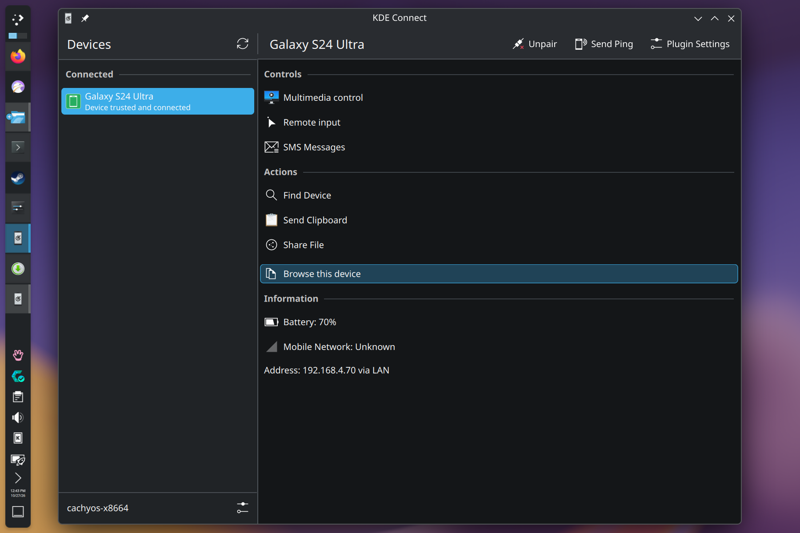This screenshot has width=800, height=533.
Task: Click the pin icon in title bar
Action: [x=85, y=18]
